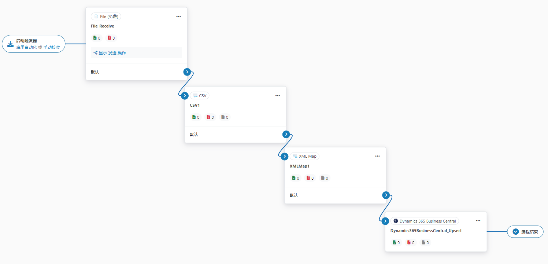
Task: Click CSV1 red error file counter
Action: [210, 117]
